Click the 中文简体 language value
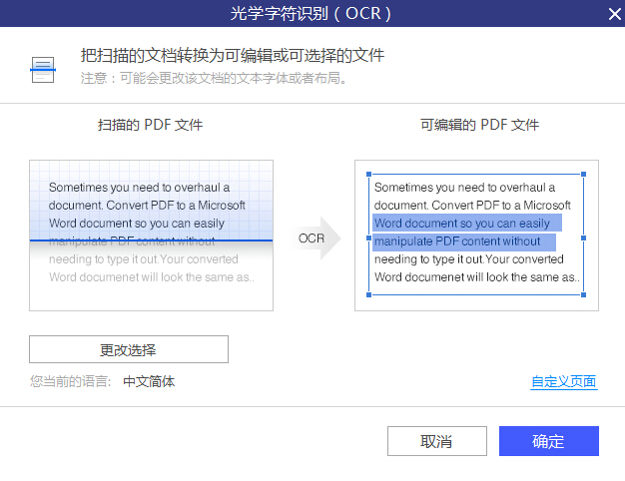The height and width of the screenshot is (481, 625). coord(149,381)
